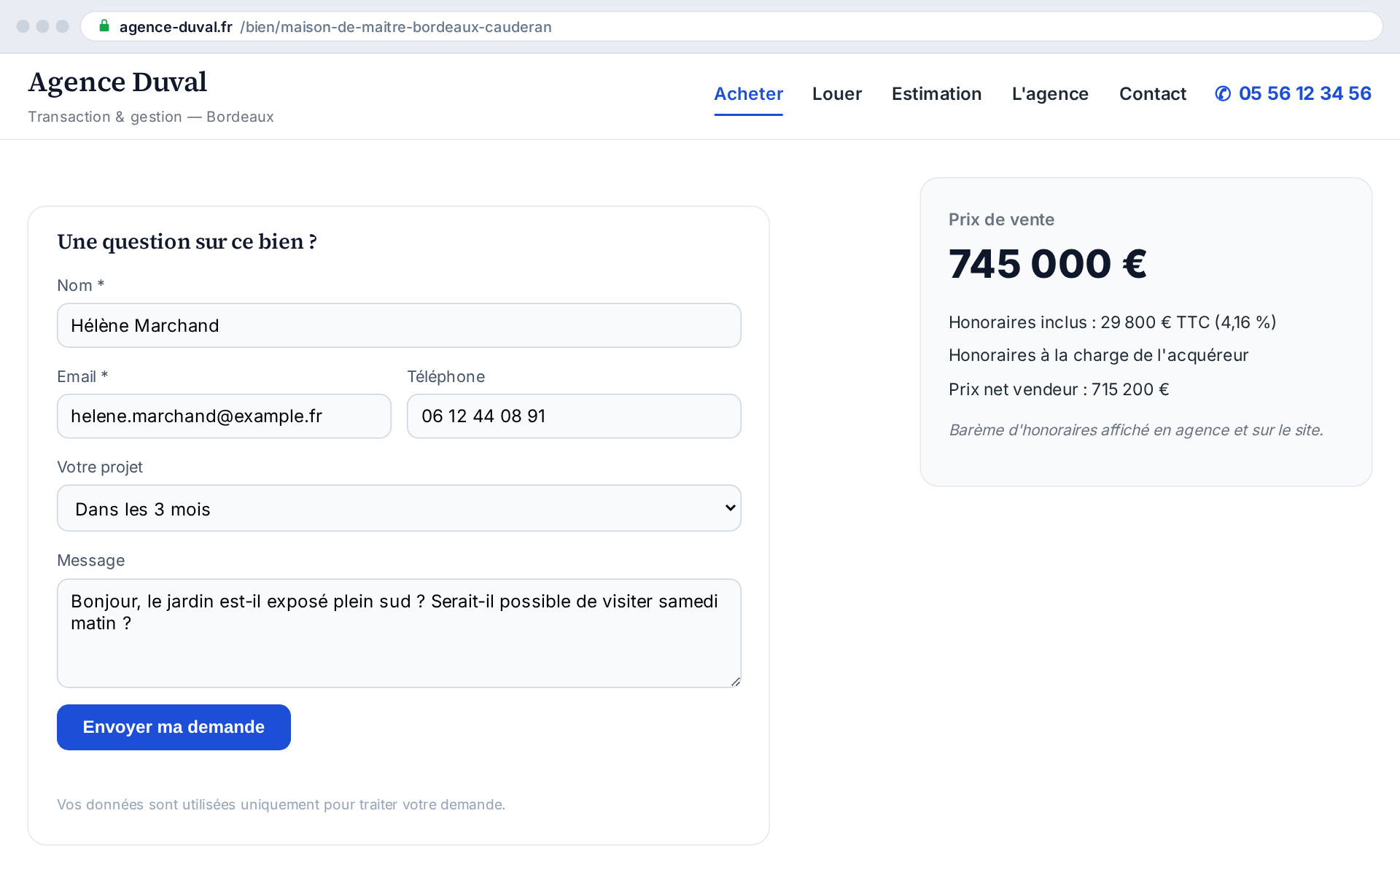Click the Email input field
The image size is (1400, 875).
tap(224, 416)
